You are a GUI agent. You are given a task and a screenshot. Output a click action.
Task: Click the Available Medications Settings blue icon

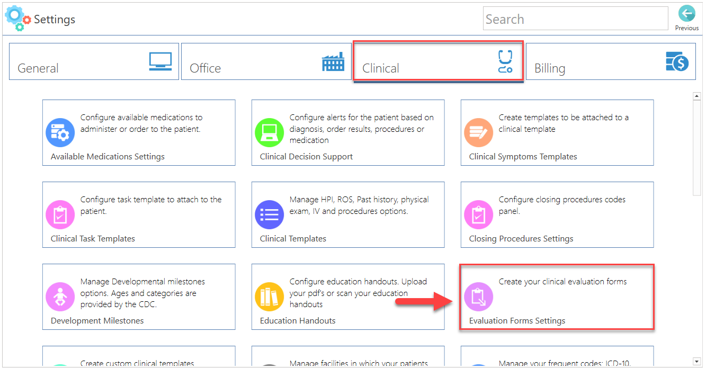60,132
